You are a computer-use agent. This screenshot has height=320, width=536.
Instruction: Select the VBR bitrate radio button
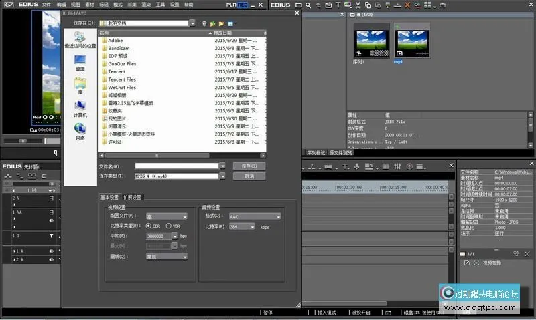[168, 226]
